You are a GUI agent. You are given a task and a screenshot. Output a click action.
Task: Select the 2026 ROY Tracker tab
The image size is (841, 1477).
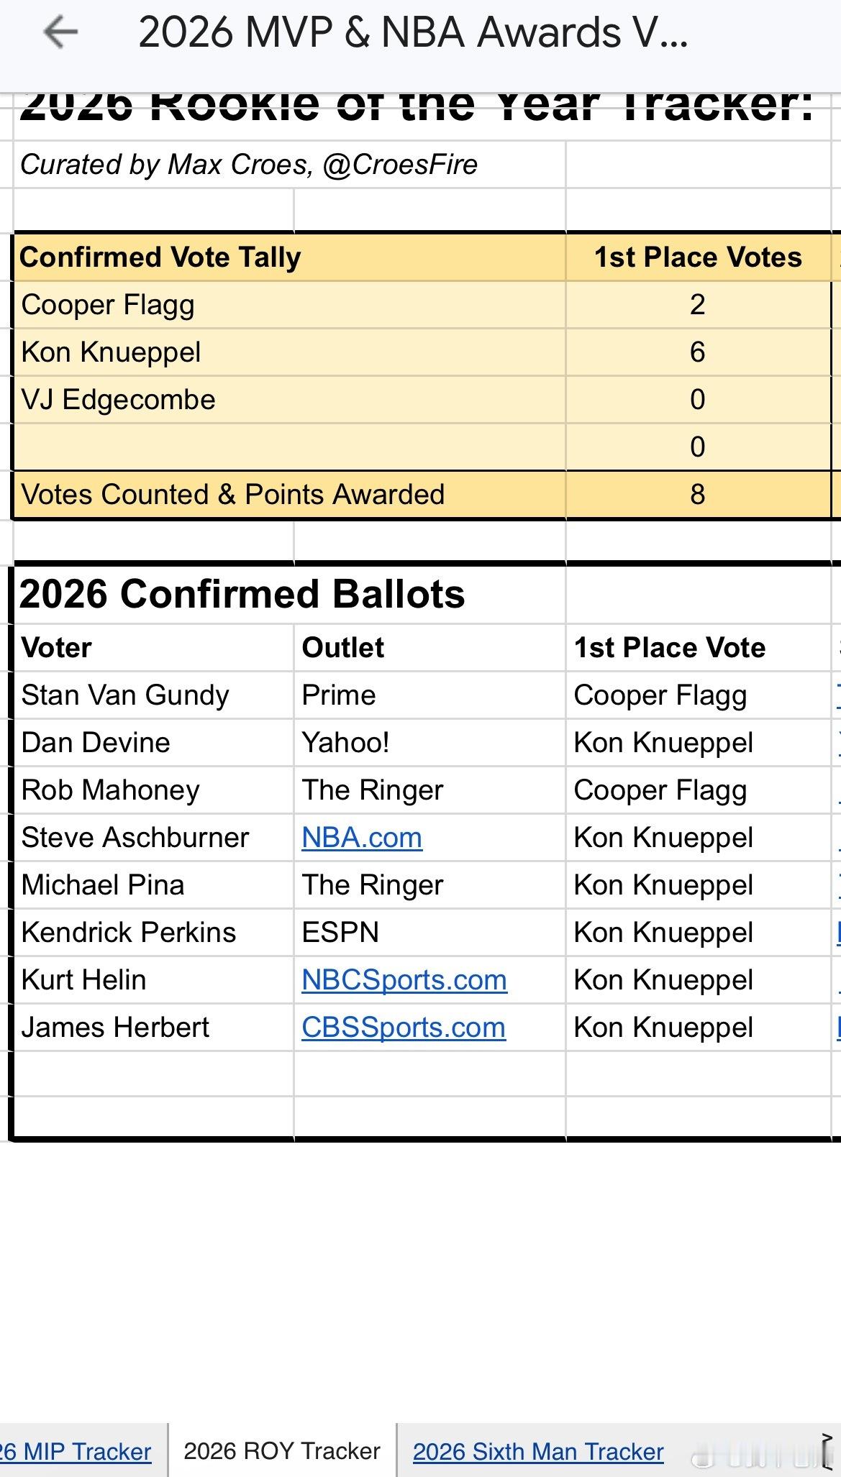(x=281, y=1451)
